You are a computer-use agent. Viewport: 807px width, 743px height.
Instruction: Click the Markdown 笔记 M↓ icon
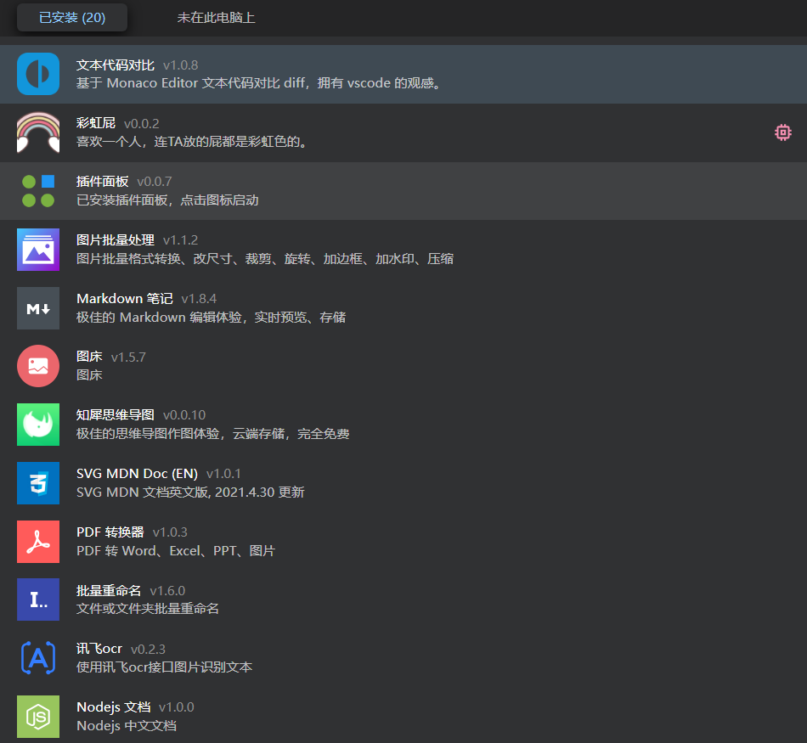(38, 308)
